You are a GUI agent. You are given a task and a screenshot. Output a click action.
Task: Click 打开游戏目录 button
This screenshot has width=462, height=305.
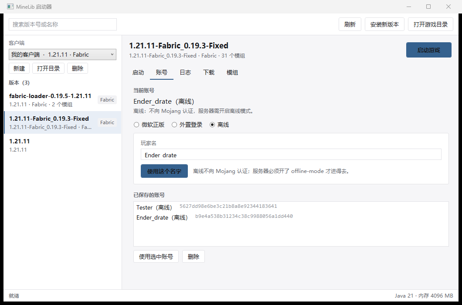coord(431,24)
